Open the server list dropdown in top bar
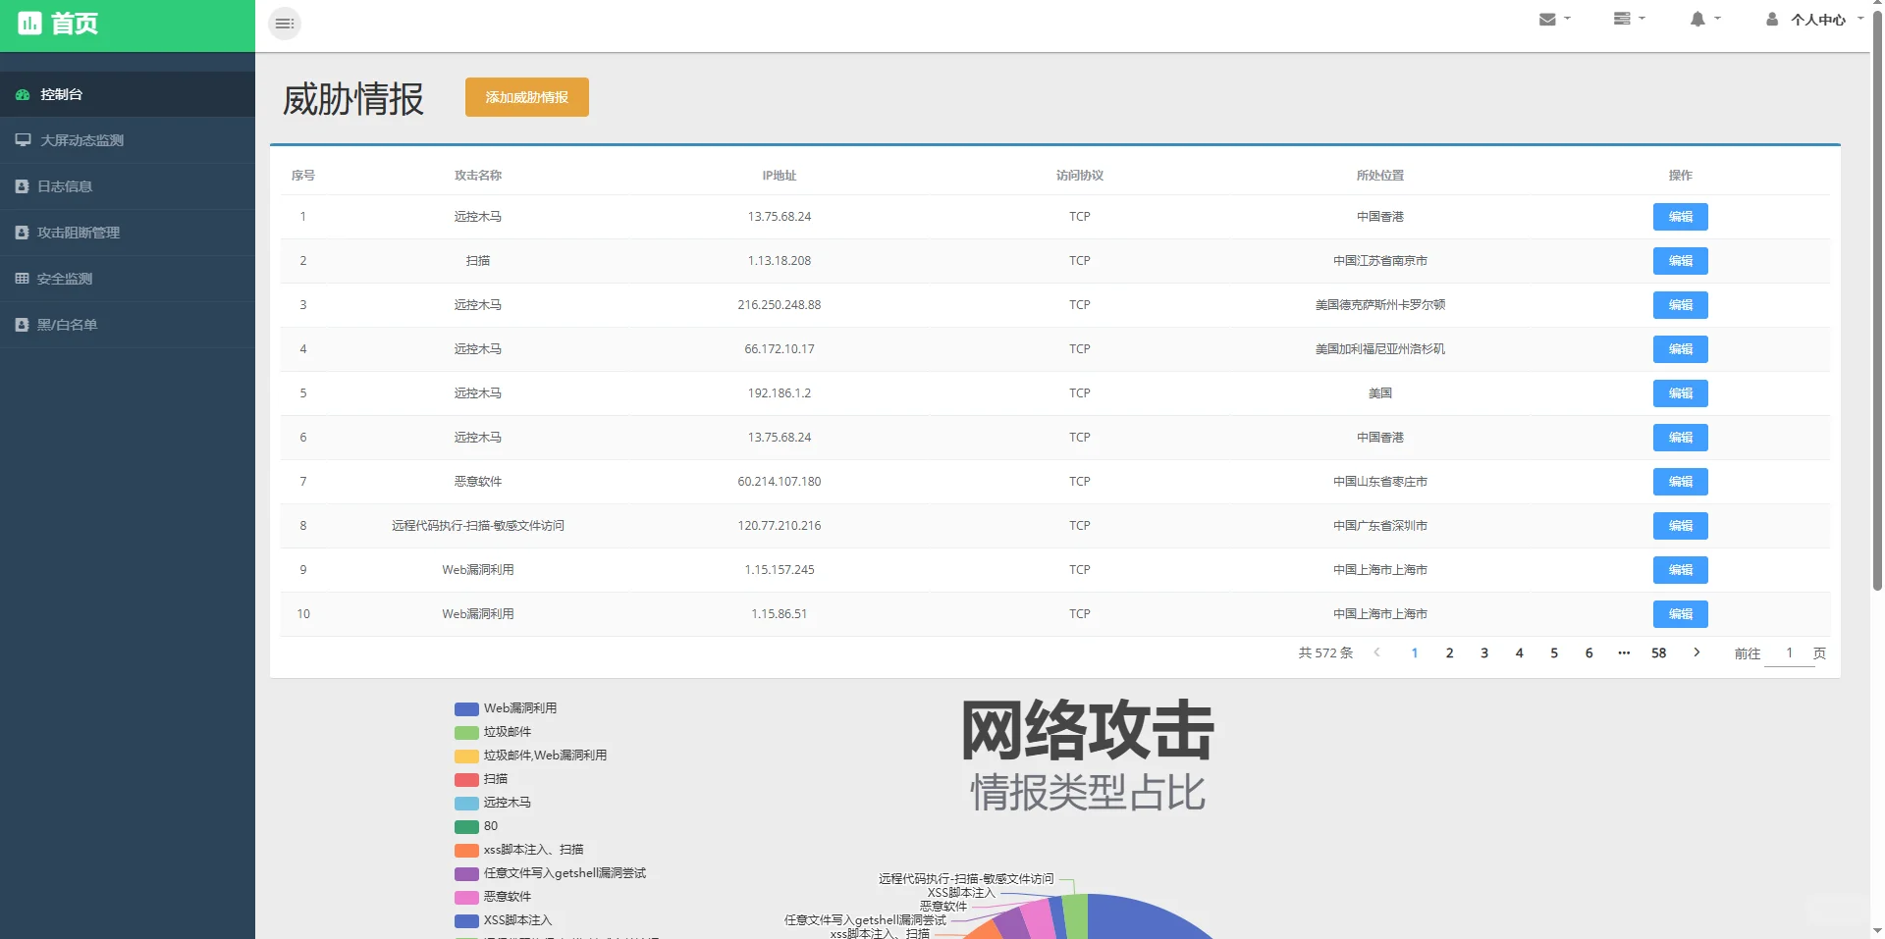 [1622, 18]
